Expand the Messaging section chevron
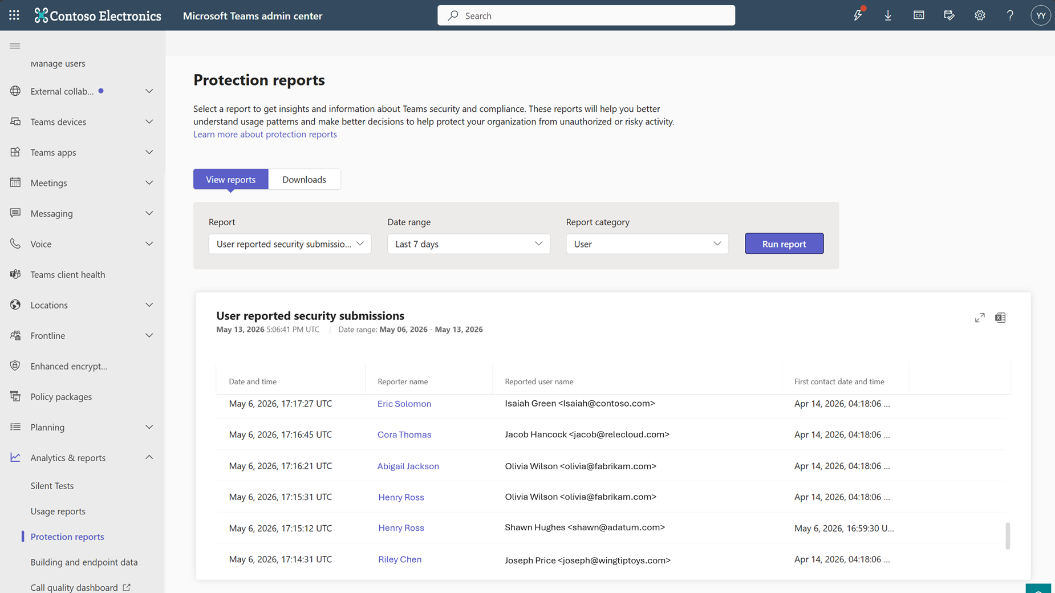The height and width of the screenshot is (593, 1055). tap(149, 213)
